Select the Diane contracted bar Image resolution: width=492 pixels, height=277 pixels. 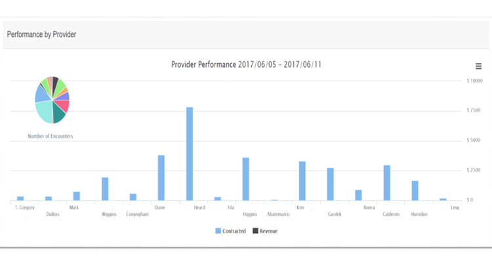pyautogui.click(x=161, y=177)
